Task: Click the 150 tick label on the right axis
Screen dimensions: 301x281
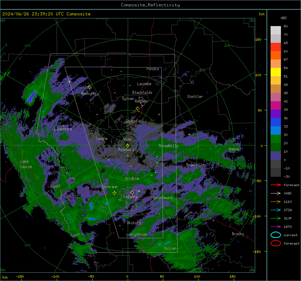Action: tap(258, 39)
